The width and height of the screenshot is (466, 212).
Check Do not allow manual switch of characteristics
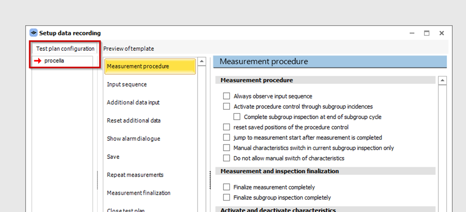pos(227,158)
